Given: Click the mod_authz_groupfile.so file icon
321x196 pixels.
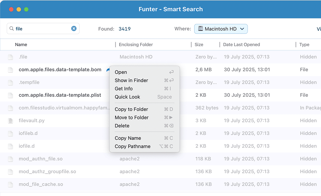Looking at the screenshot, I should tap(10, 172).
